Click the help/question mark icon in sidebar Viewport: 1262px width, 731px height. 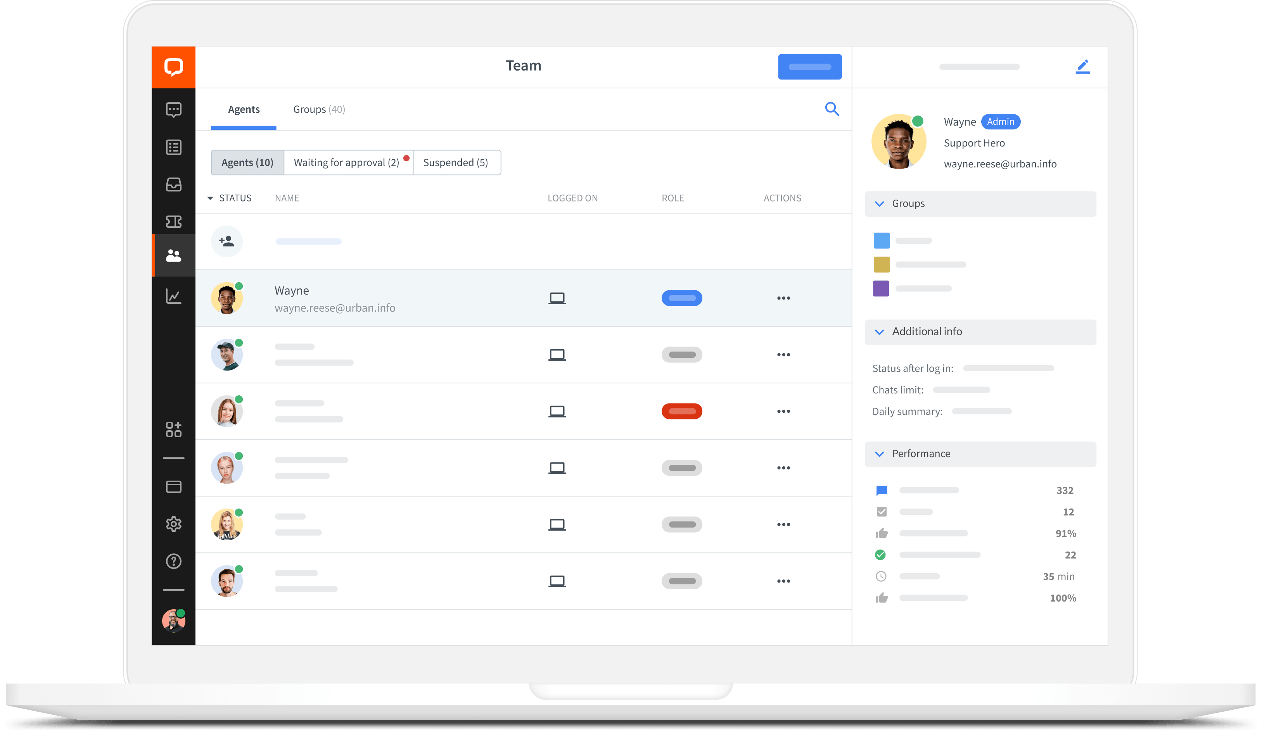click(173, 560)
